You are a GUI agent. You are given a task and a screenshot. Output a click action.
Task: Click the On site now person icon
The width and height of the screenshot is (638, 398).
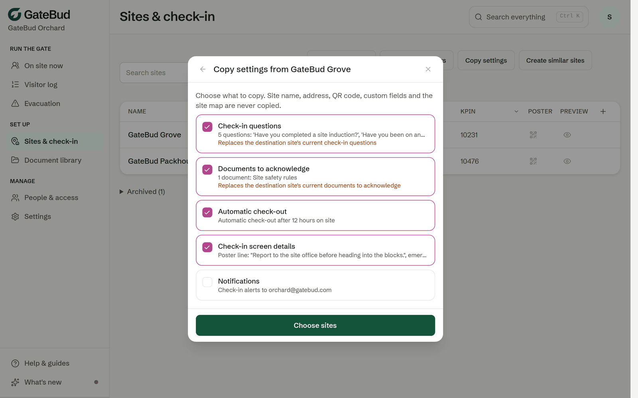click(x=15, y=66)
